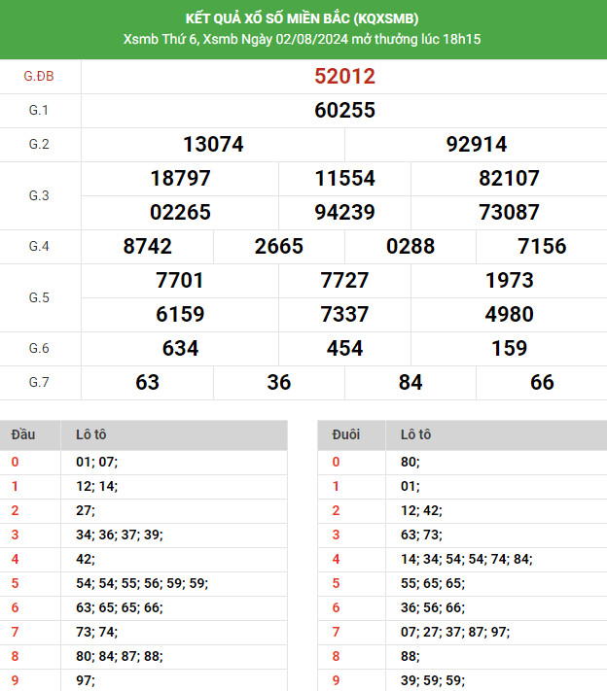607x691 pixels.
Task: Click G.4 number 7156
Action: [542, 246]
